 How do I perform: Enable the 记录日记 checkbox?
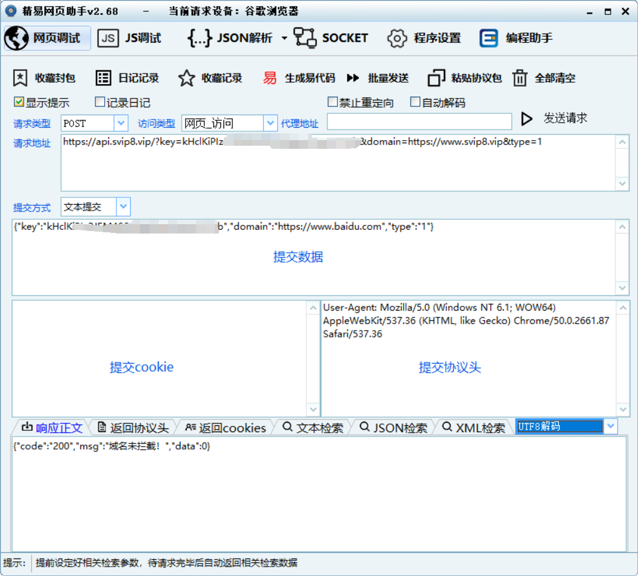100,102
